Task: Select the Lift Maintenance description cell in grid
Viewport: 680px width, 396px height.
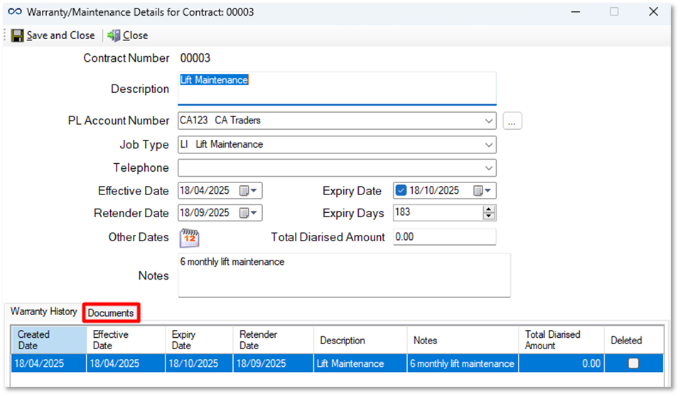Action: click(360, 363)
